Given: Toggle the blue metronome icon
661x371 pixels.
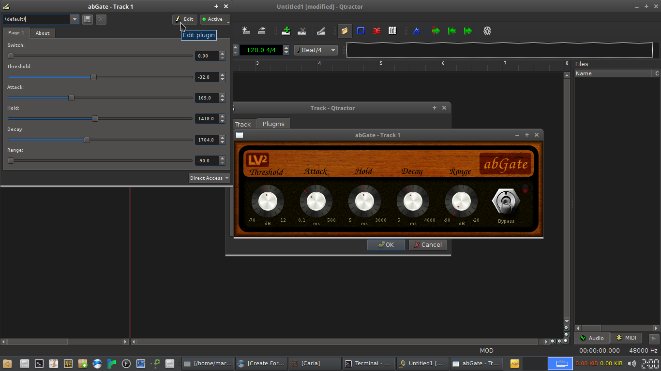Looking at the screenshot, I should (x=417, y=31).
